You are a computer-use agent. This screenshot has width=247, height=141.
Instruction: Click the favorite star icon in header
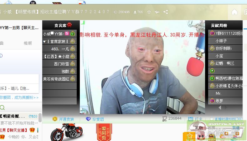tap(149, 12)
